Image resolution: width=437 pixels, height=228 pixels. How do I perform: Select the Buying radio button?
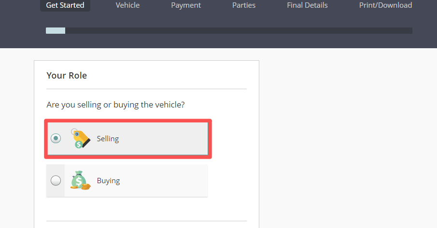56,181
